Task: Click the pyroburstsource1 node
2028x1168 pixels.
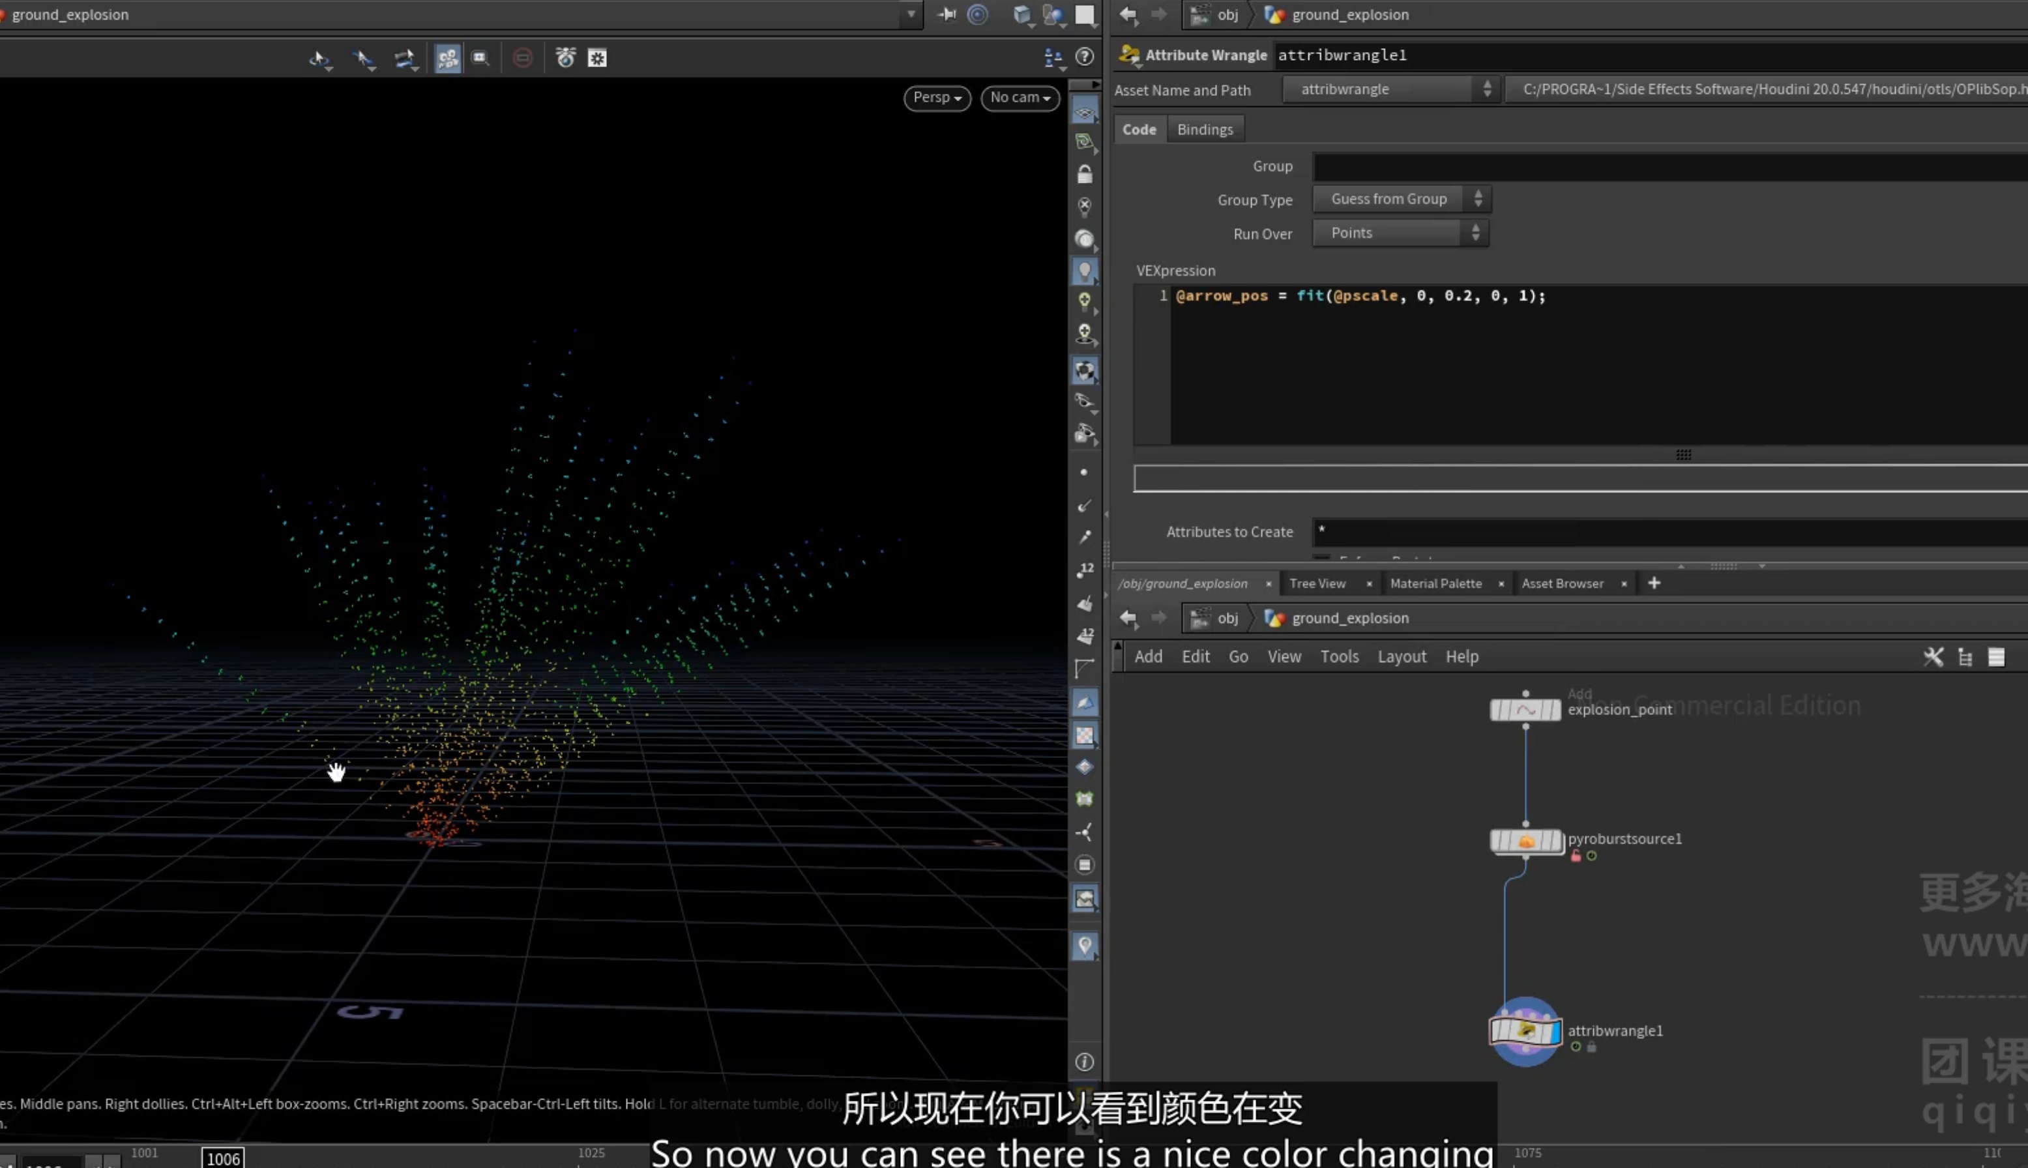Action: point(1526,841)
